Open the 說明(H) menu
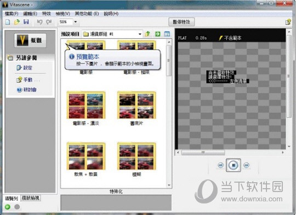 click(111, 14)
